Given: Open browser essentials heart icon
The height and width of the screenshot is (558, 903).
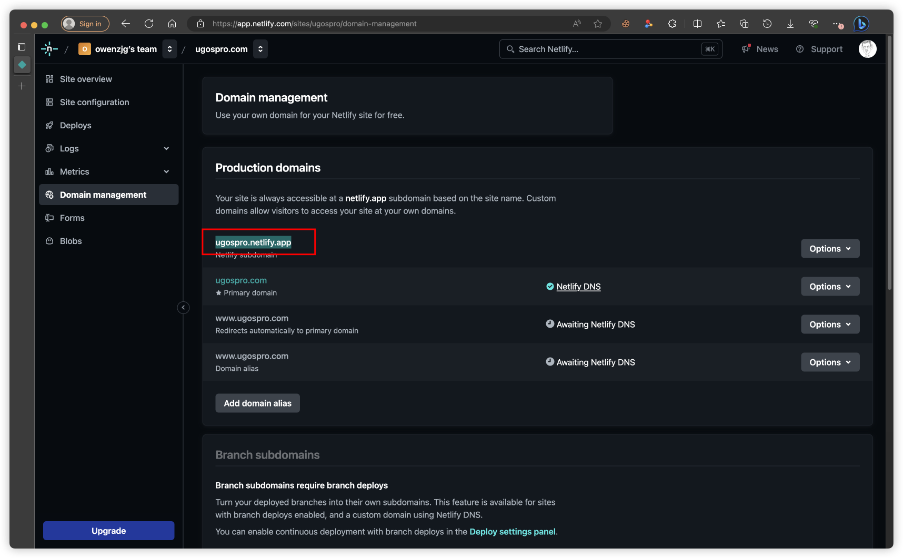Looking at the screenshot, I should [x=814, y=24].
